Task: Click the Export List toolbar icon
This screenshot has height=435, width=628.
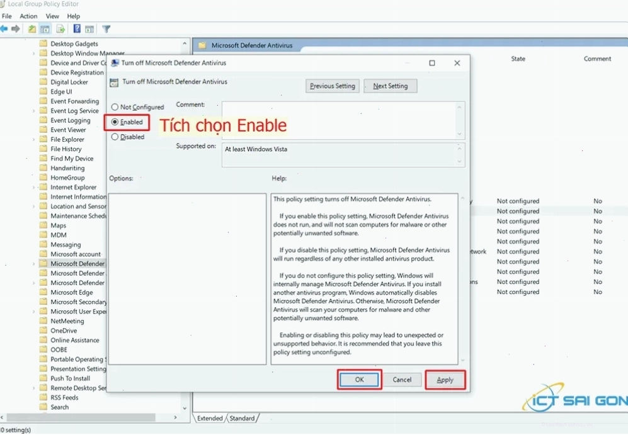Action: 61,29
